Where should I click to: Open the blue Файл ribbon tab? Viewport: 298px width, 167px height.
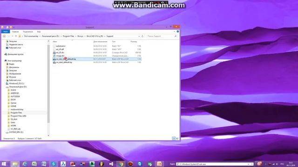(x=6, y=32)
